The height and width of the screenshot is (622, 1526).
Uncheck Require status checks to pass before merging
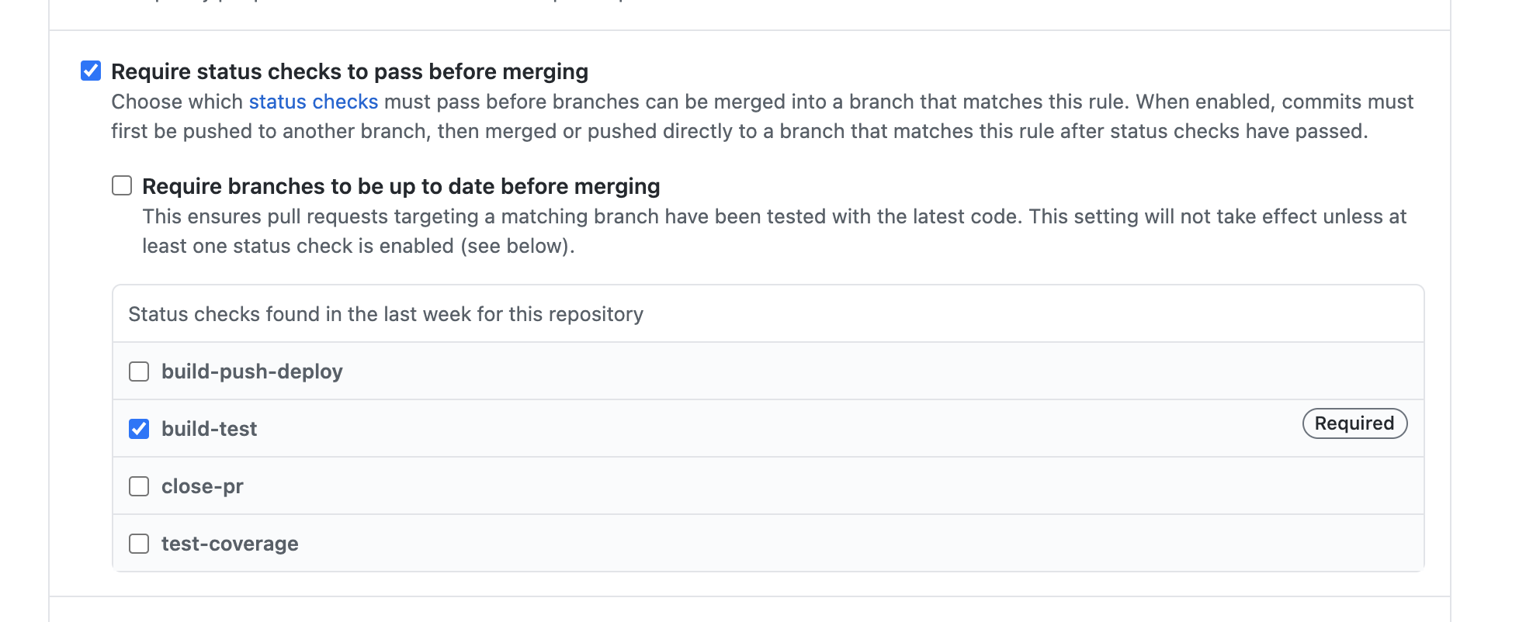click(x=91, y=71)
